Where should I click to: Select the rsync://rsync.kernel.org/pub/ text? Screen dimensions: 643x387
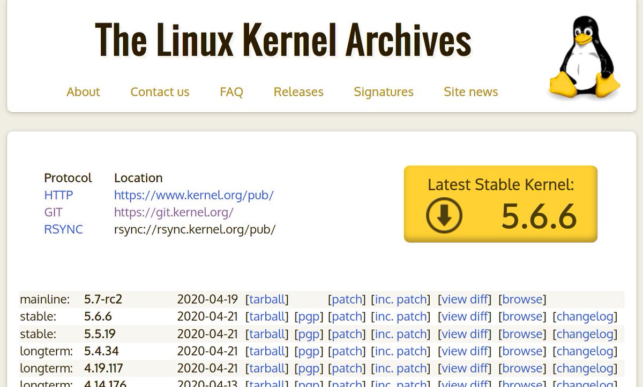click(195, 229)
